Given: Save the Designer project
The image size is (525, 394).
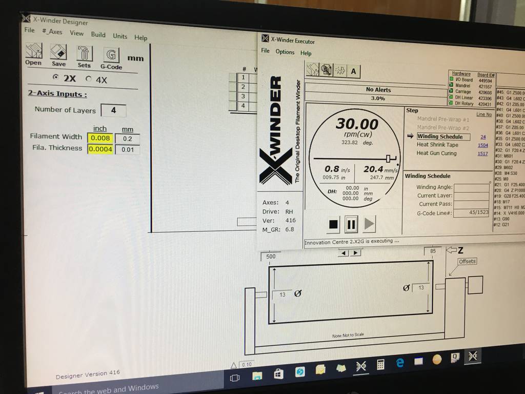Looking at the screenshot, I should (x=58, y=55).
